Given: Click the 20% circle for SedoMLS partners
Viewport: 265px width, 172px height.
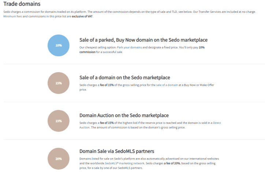Looking at the screenshot, I should pyautogui.click(x=59, y=158).
